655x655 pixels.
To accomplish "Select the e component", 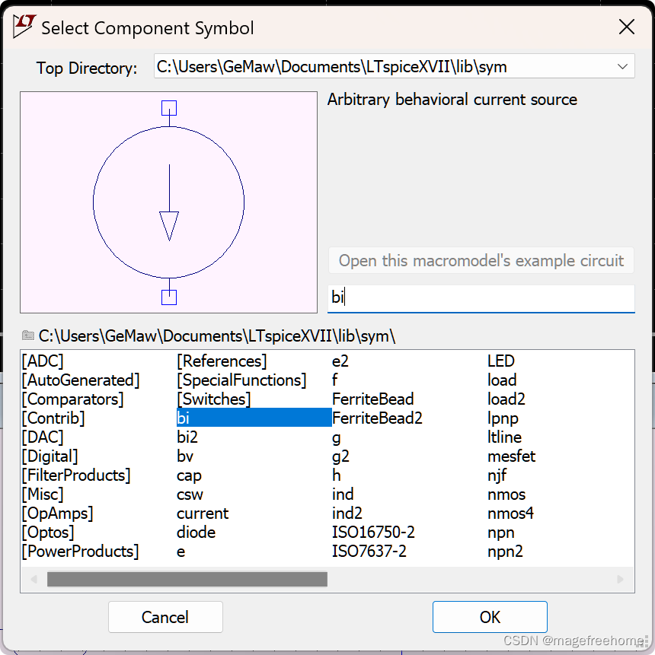I will point(181,552).
